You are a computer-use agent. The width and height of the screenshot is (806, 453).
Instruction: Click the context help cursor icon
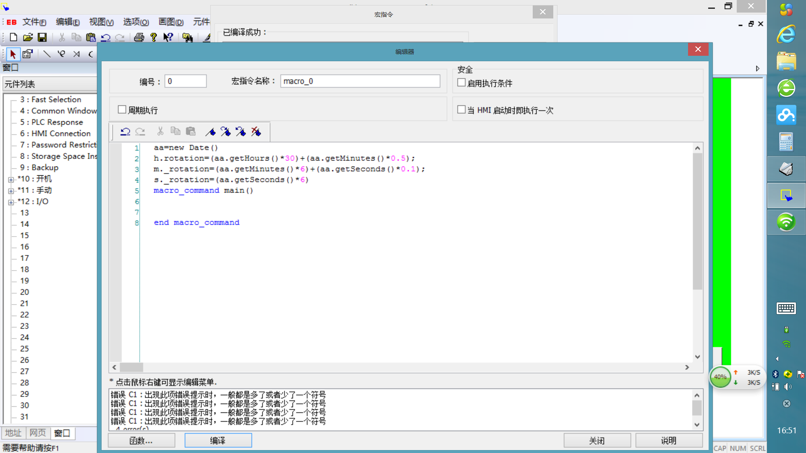(x=168, y=37)
